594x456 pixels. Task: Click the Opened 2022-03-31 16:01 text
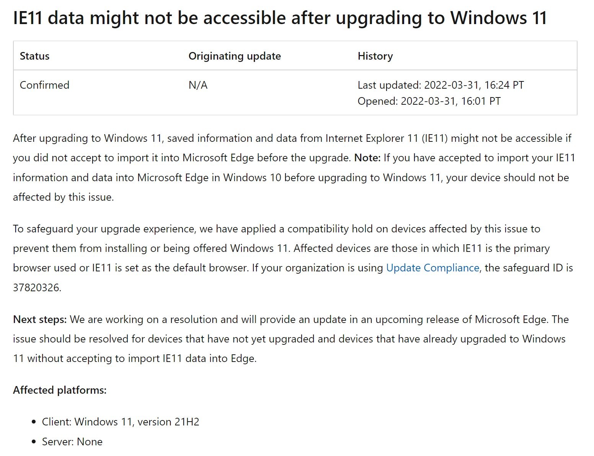coord(429,101)
